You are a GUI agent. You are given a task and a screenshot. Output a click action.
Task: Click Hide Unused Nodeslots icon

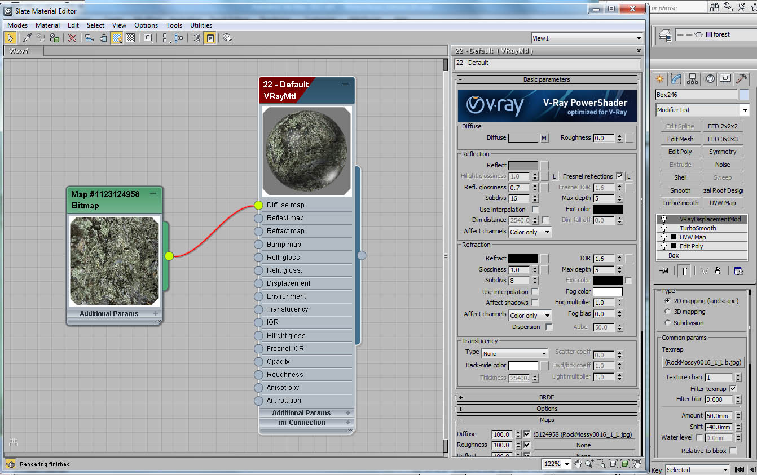(103, 38)
